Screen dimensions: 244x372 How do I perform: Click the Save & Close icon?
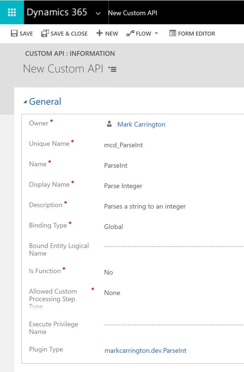coord(45,34)
